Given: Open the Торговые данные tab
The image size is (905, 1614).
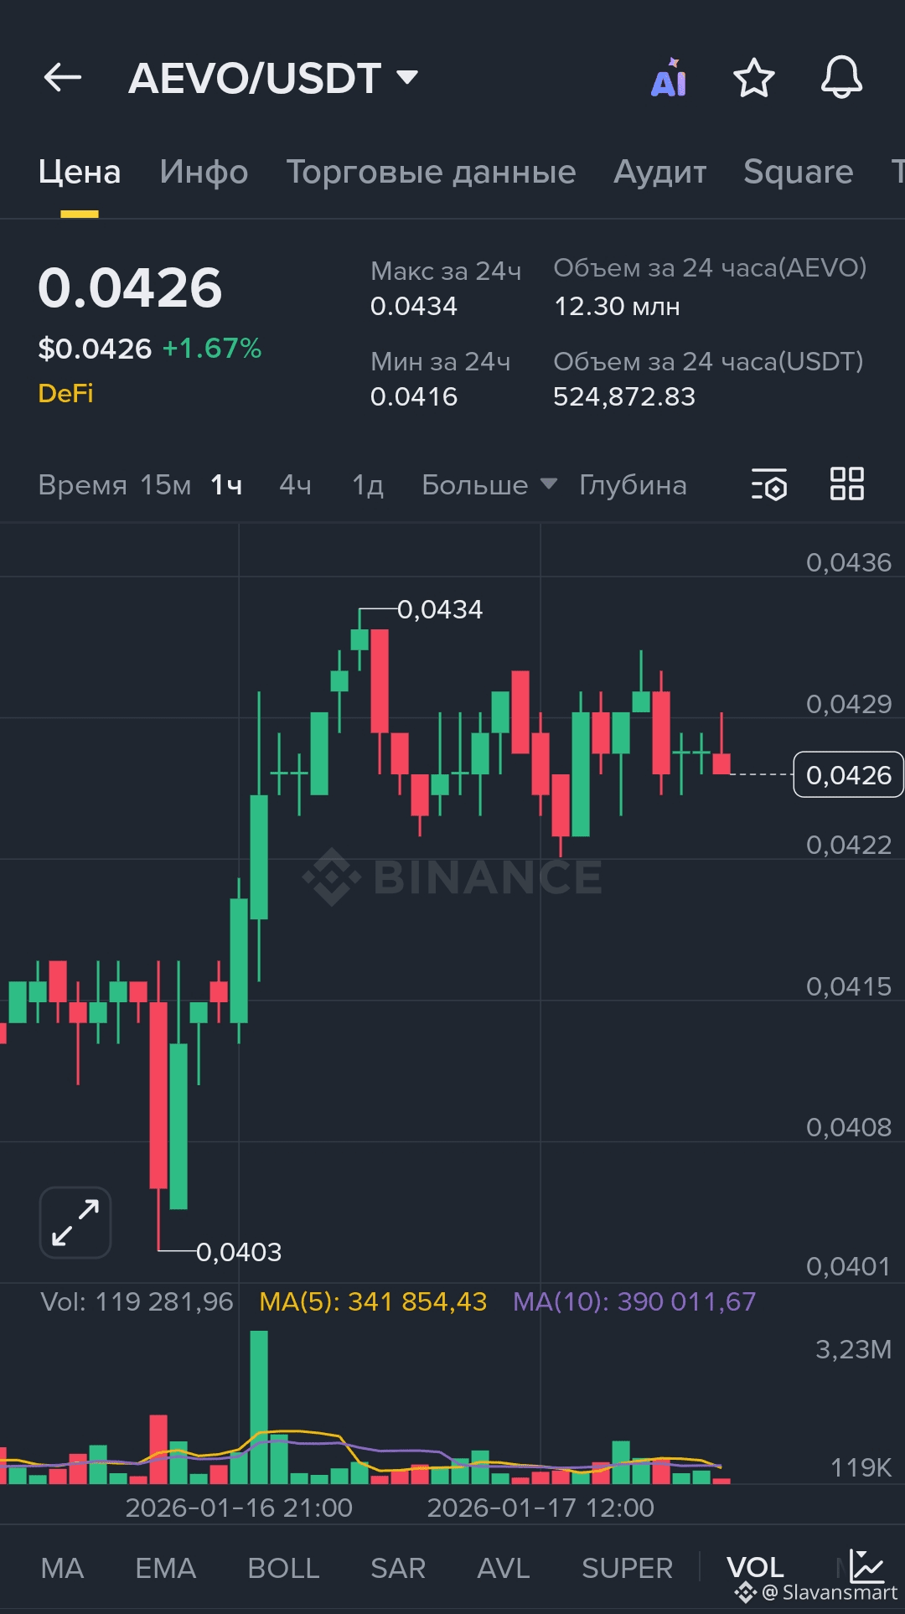Looking at the screenshot, I should pos(431,172).
